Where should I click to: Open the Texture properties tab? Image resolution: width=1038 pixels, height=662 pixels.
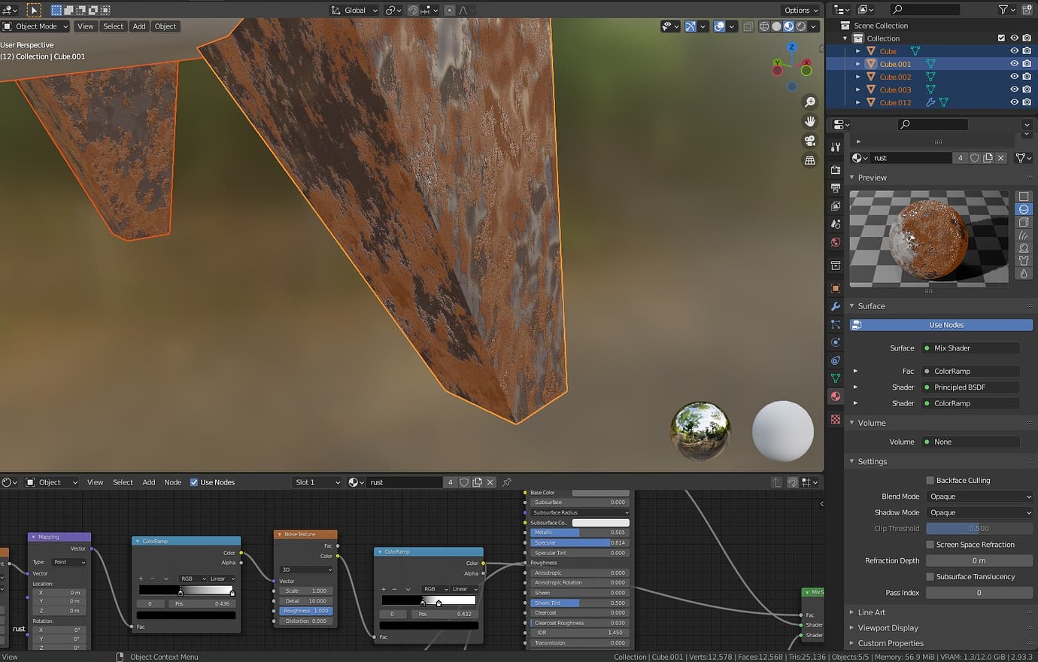pos(836,420)
